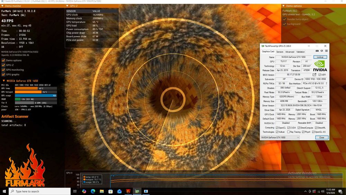Image resolution: width=346 pixels, height=195 pixels.
Task: Collapse the GPU-Z overlay panel
Action: [67, 6]
